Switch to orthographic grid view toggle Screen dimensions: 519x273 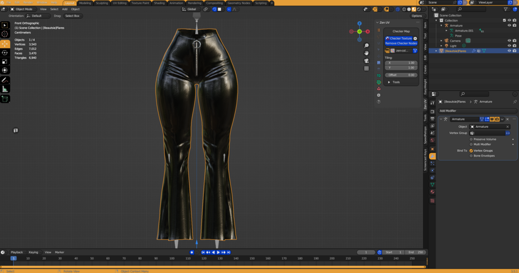(367, 69)
